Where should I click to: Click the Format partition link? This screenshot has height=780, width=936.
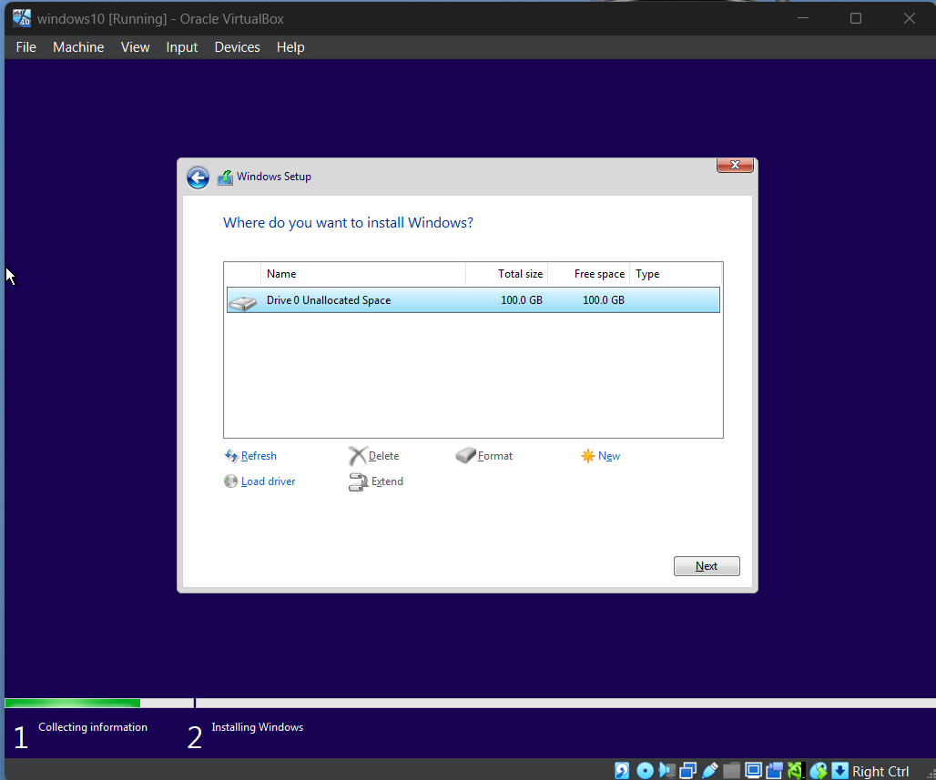(x=495, y=456)
